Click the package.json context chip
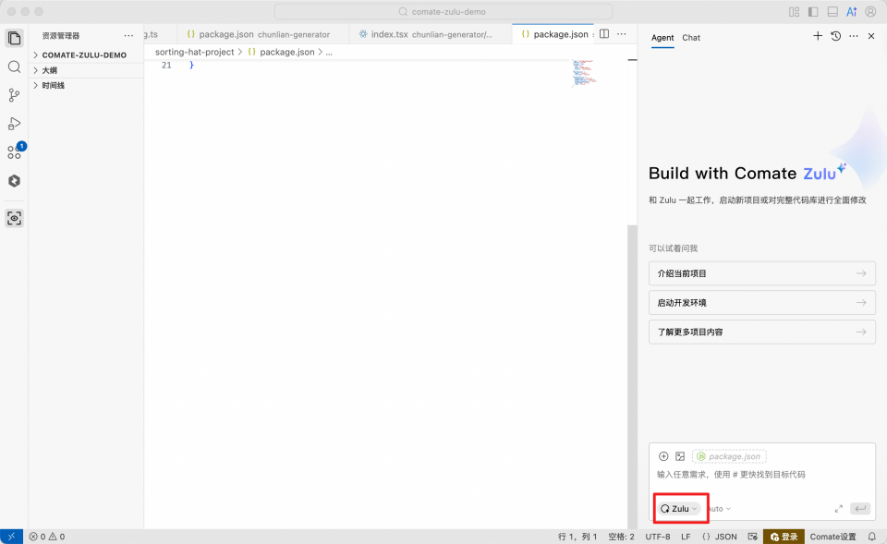 729,456
